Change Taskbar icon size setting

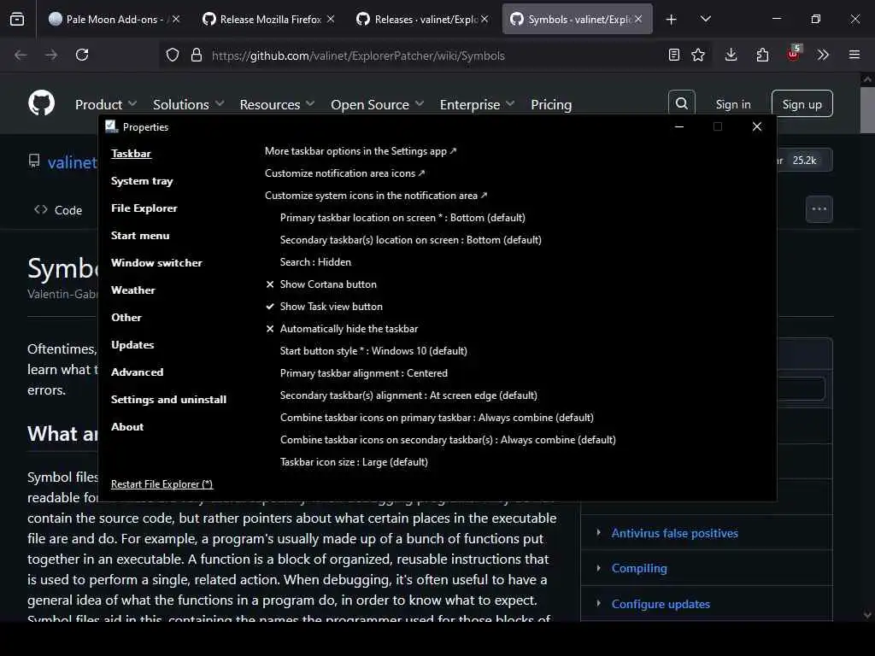[354, 462]
